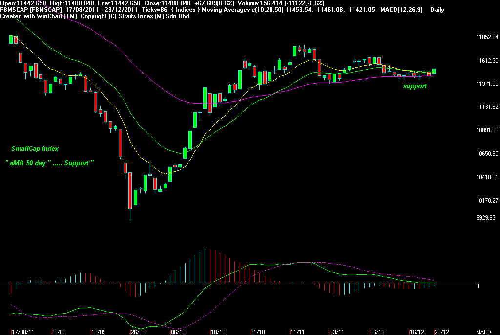
Task: Click the date marker 23/11
Action: point(337,332)
